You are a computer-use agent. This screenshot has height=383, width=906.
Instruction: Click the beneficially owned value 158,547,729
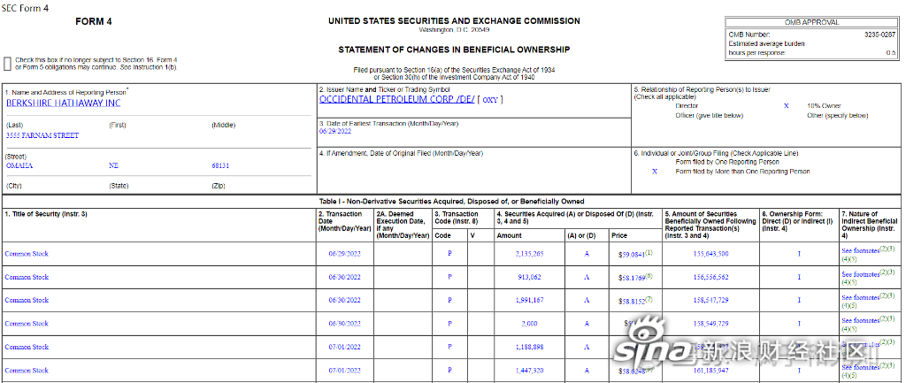coord(712,301)
